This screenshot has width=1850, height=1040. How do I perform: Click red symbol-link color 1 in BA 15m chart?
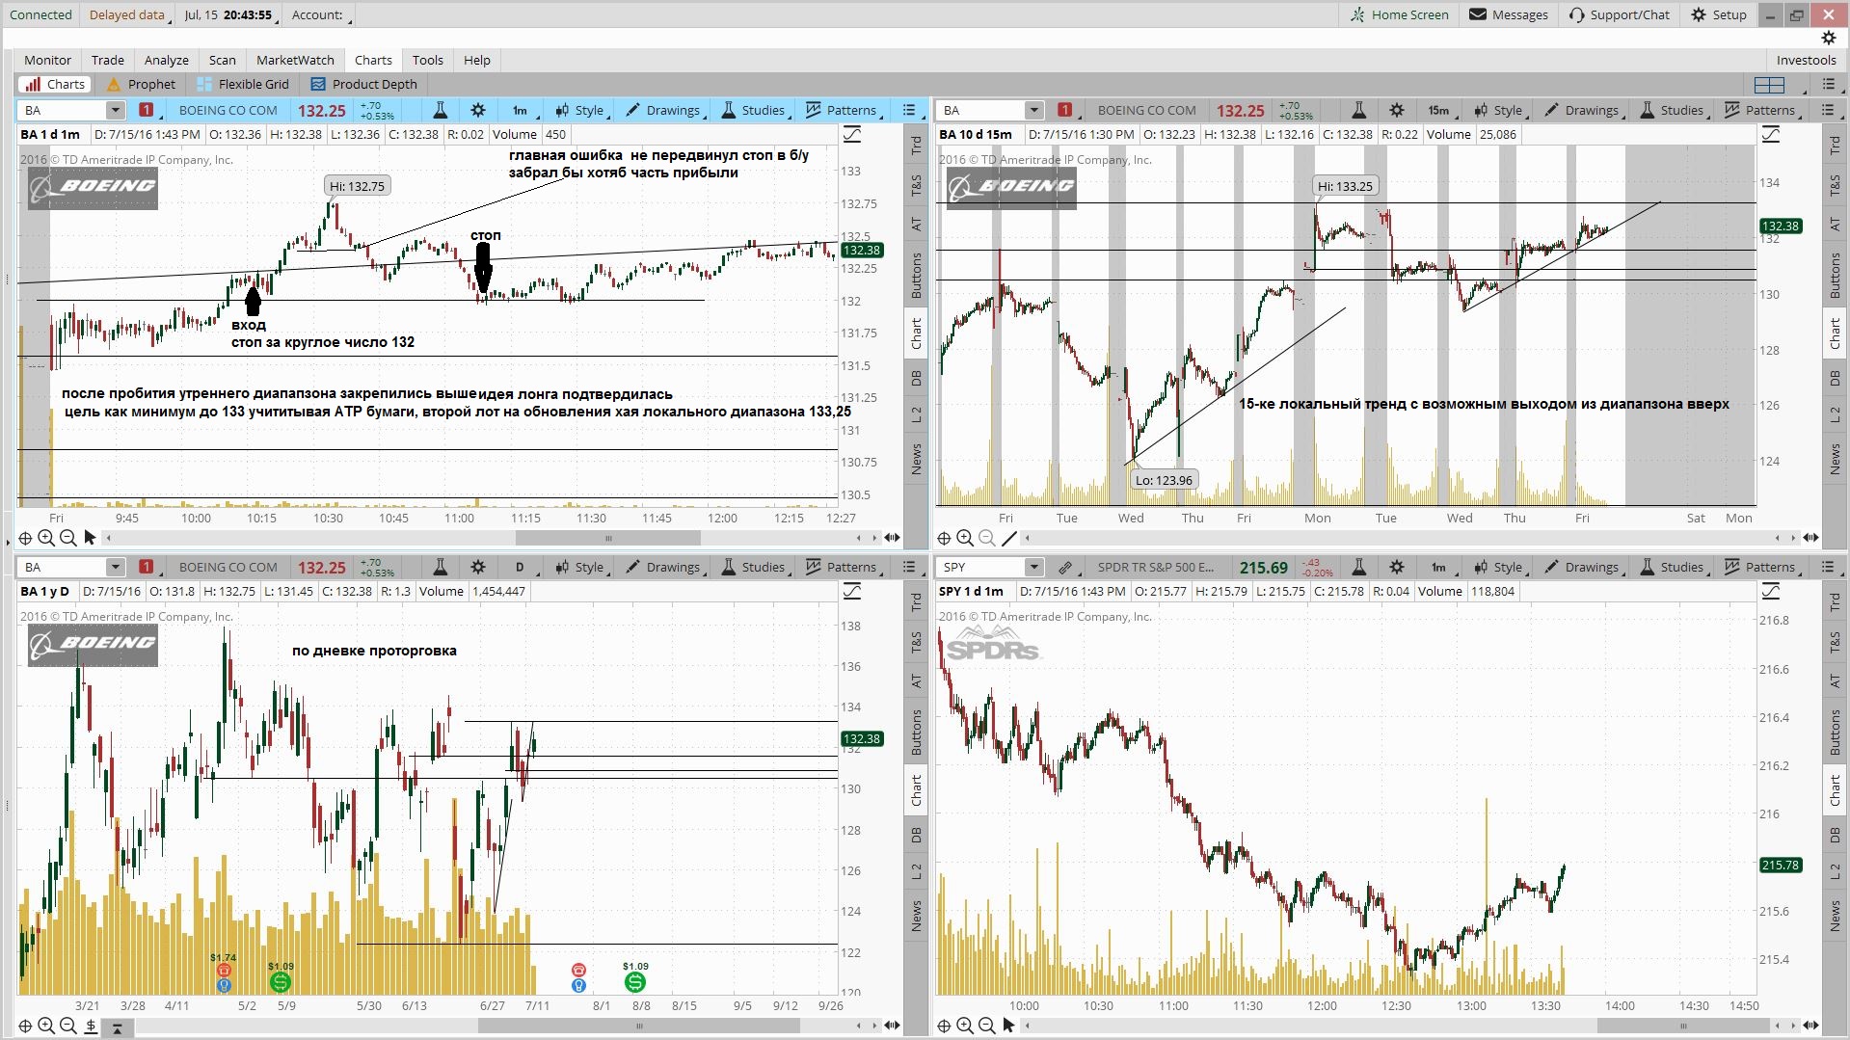point(1064,110)
